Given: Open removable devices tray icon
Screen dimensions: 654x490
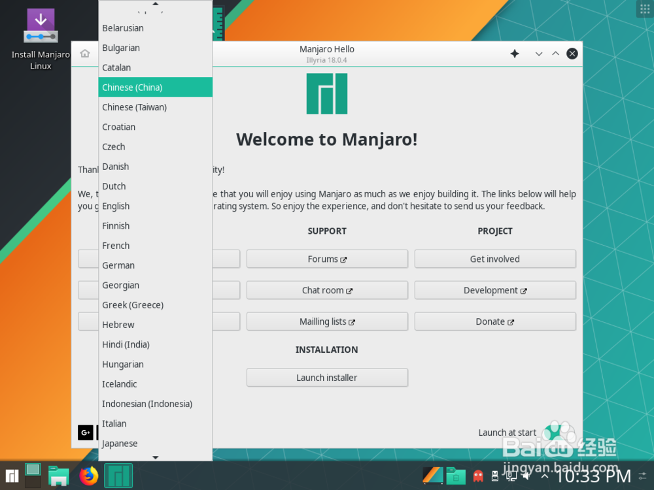Looking at the screenshot, I should pyautogui.click(x=495, y=476).
